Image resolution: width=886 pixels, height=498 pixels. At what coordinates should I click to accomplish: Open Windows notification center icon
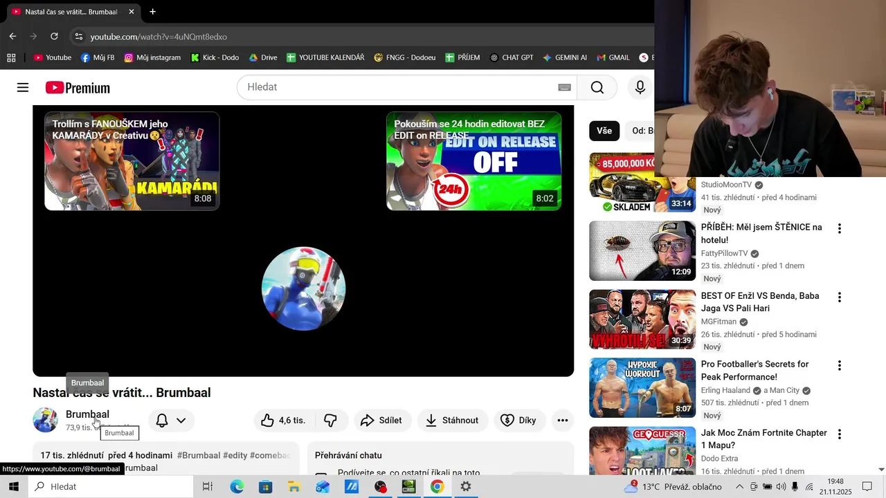click(867, 487)
